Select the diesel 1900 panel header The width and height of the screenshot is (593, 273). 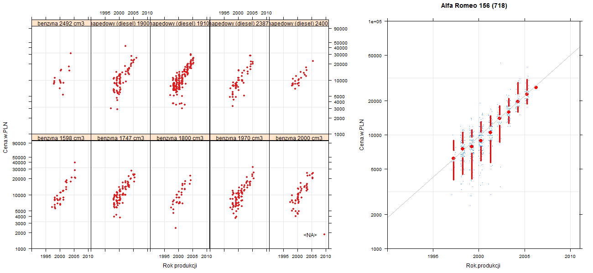tap(120, 23)
